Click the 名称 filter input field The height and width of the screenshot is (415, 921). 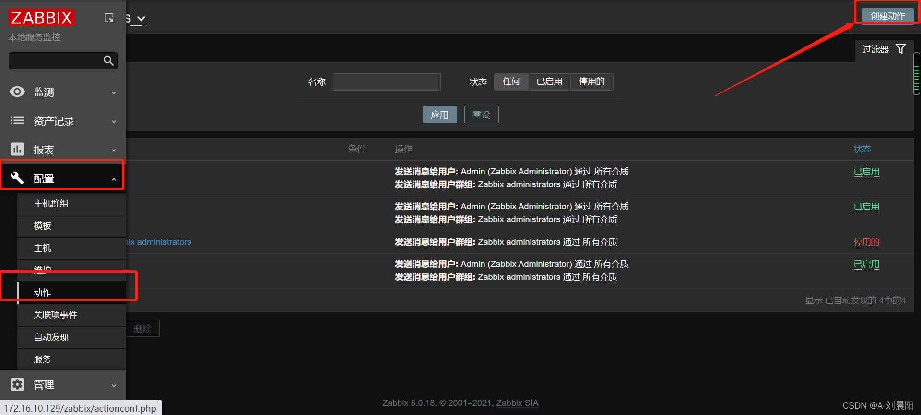coord(387,82)
